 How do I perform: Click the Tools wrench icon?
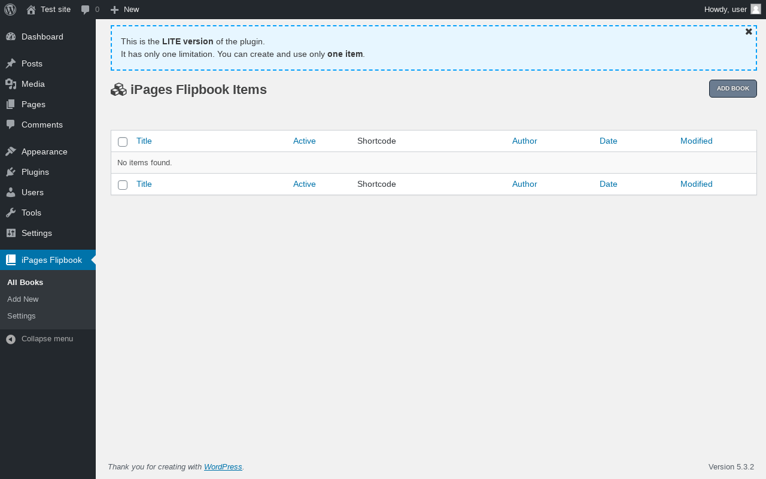(11, 213)
